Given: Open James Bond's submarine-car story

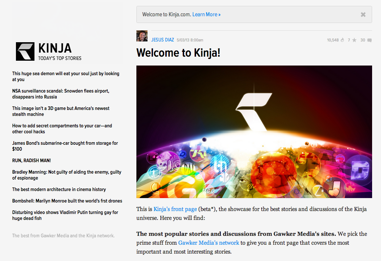Looking at the screenshot, I should (x=65, y=146).
